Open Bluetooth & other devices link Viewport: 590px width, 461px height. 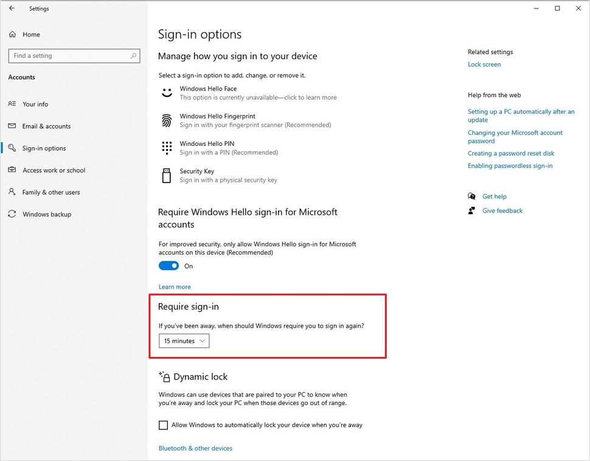tap(195, 448)
